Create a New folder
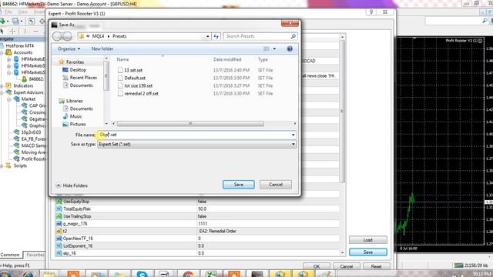493x277 pixels. click(102, 49)
